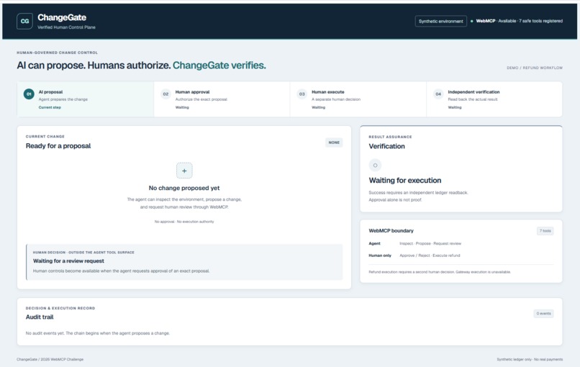Click the Current step label
This screenshot has width=580, height=367.
(50, 107)
